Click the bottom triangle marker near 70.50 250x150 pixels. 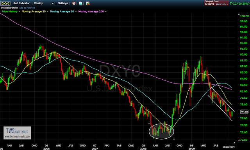[239, 140]
